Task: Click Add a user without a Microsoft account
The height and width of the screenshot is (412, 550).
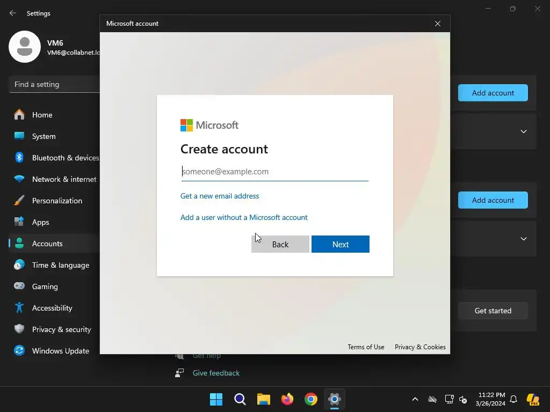Action: (244, 217)
